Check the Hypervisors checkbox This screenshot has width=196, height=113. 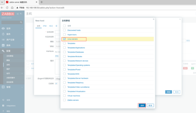click(x=64, y=34)
